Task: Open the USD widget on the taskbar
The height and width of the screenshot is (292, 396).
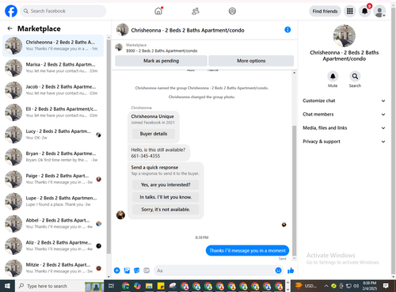Action: (x=306, y=286)
